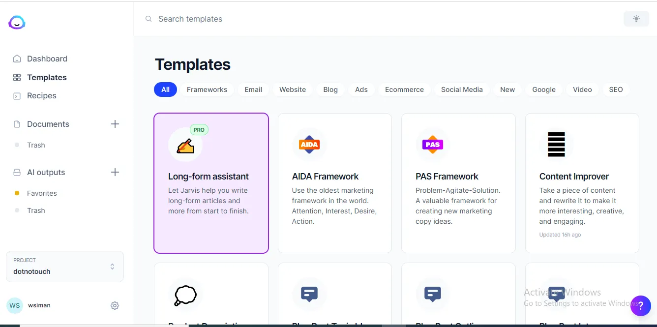Open the AIDA Framework template
The height and width of the screenshot is (327, 657).
335,183
